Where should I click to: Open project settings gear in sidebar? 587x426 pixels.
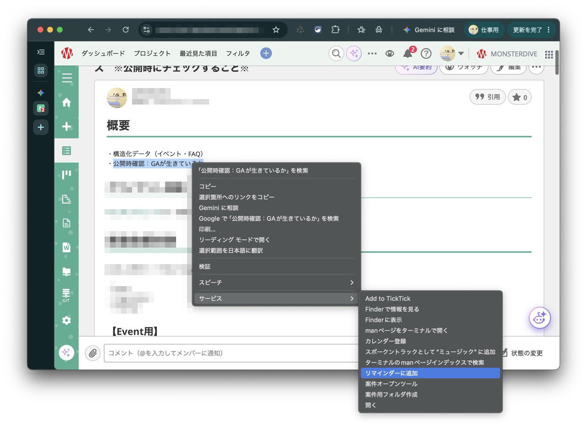click(x=66, y=320)
